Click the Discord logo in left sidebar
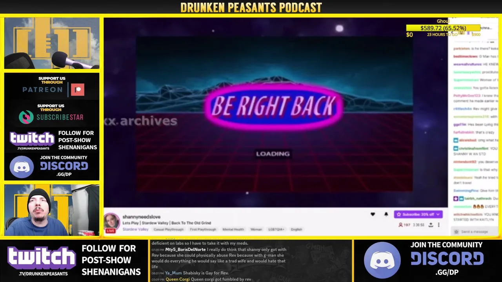Screen dimensions: 502x282 tap(22, 167)
